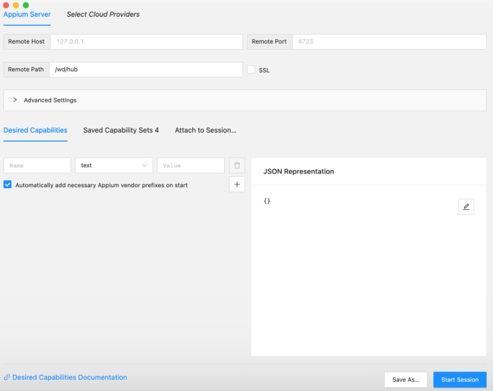Focus the Remote Host input field
The height and width of the screenshot is (391, 493).
(146, 42)
